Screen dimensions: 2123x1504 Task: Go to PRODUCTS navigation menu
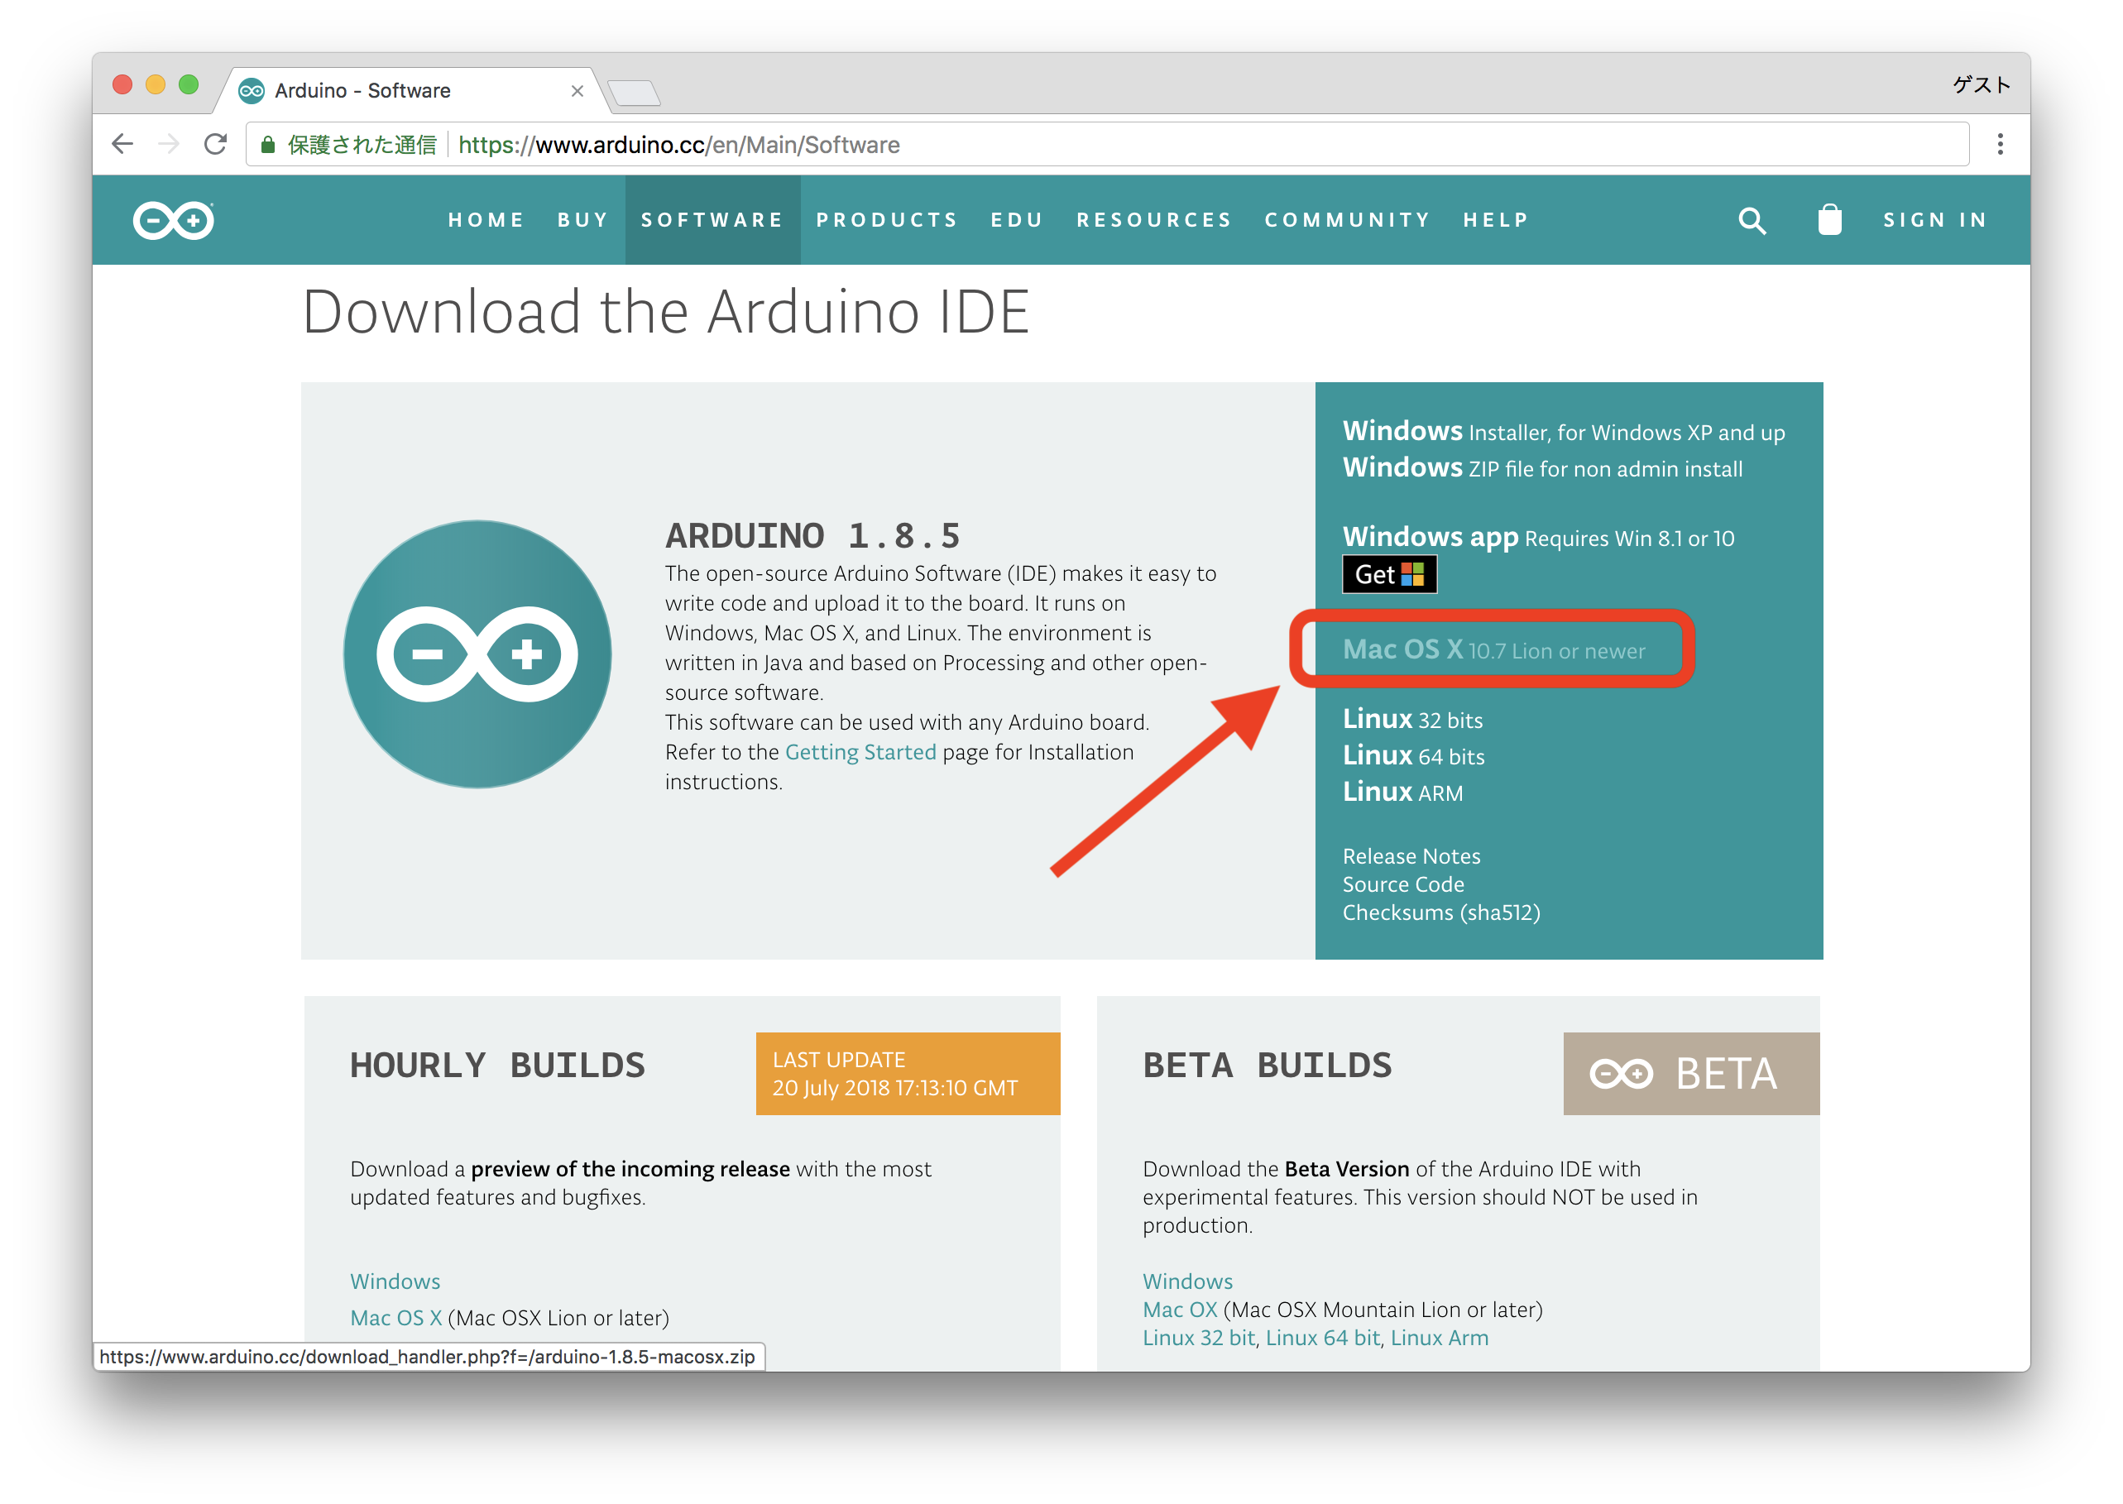(x=886, y=220)
